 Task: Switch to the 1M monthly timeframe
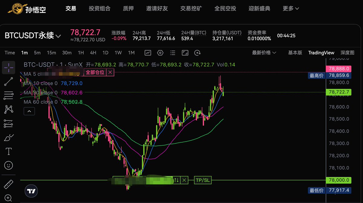(x=131, y=53)
